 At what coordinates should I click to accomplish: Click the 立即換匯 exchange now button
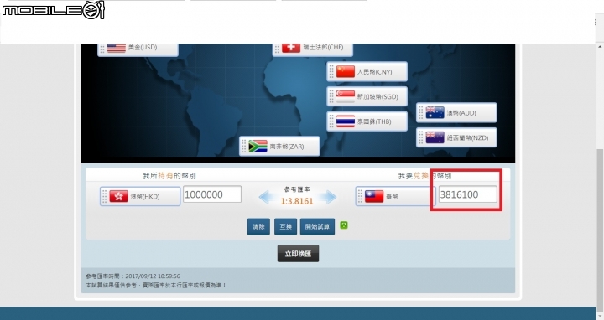pos(298,254)
